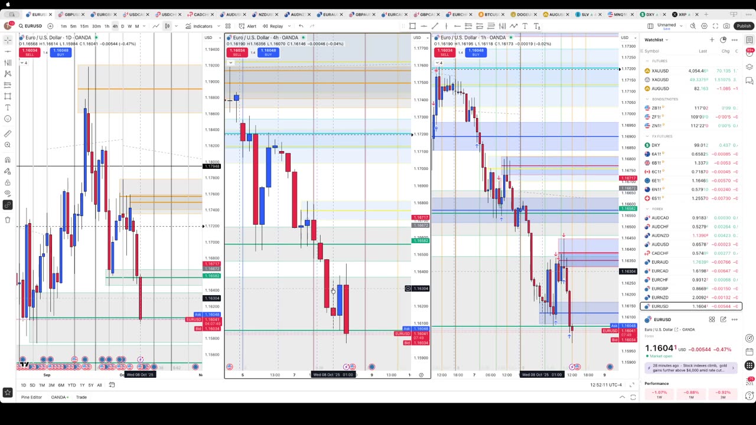Select the text tool in left sidebar
This screenshot has width=756, height=425.
coord(8,107)
